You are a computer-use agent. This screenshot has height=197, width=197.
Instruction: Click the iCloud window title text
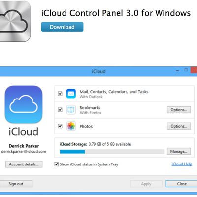click(98, 71)
